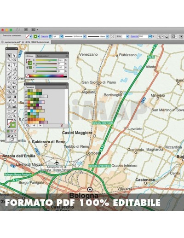Select the Pen tool

click(9, 65)
